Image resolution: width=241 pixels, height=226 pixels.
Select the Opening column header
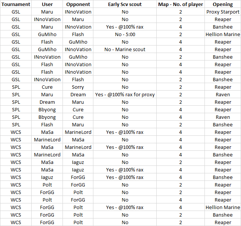click(223, 4)
